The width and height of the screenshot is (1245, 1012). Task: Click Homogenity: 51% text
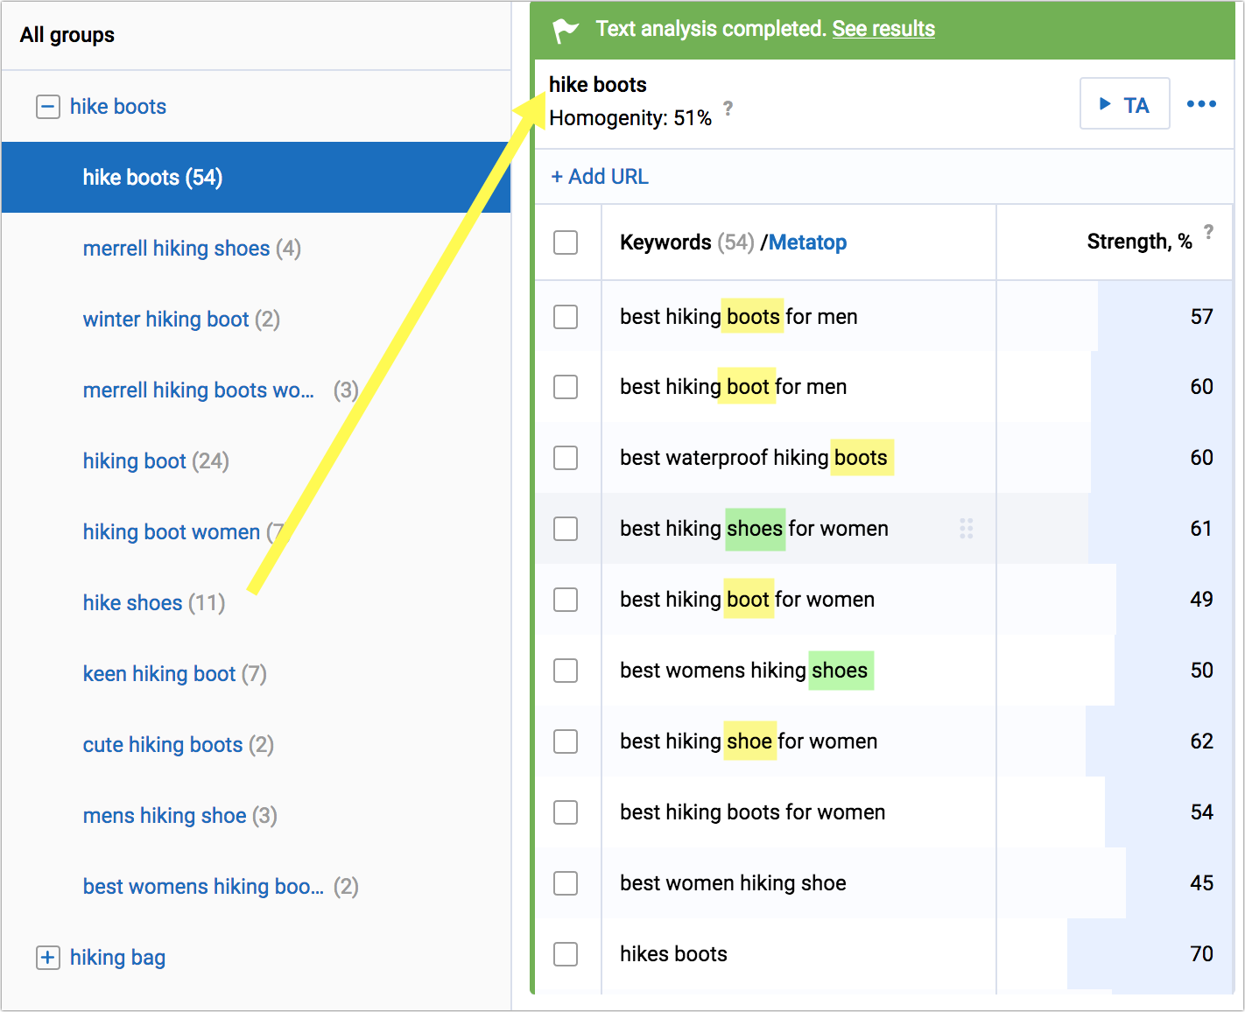pyautogui.click(x=630, y=118)
